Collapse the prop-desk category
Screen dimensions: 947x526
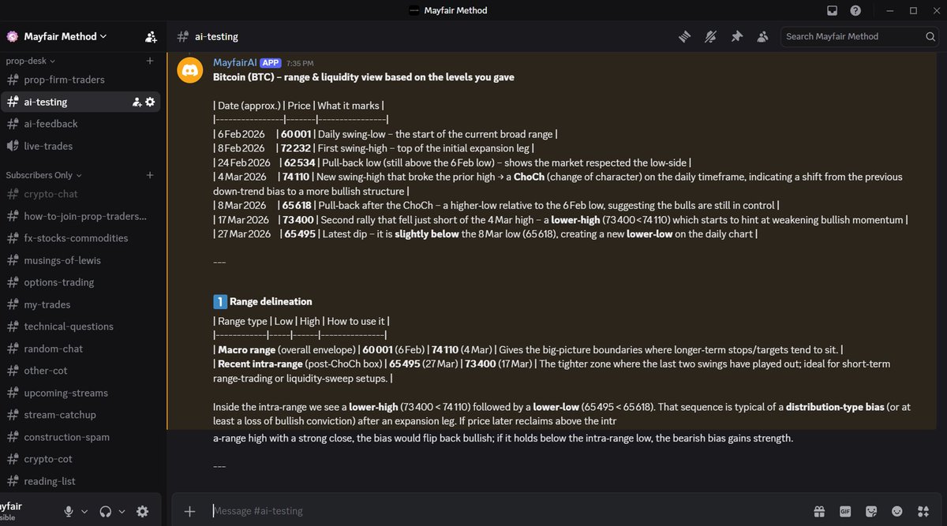pos(30,61)
